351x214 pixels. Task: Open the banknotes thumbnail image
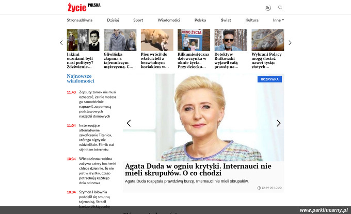click(268, 40)
